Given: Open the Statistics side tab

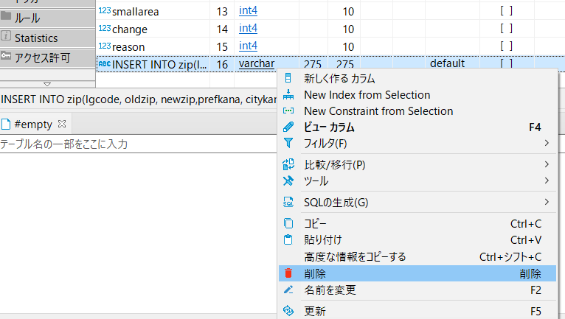Looking at the screenshot, I should pos(47,38).
